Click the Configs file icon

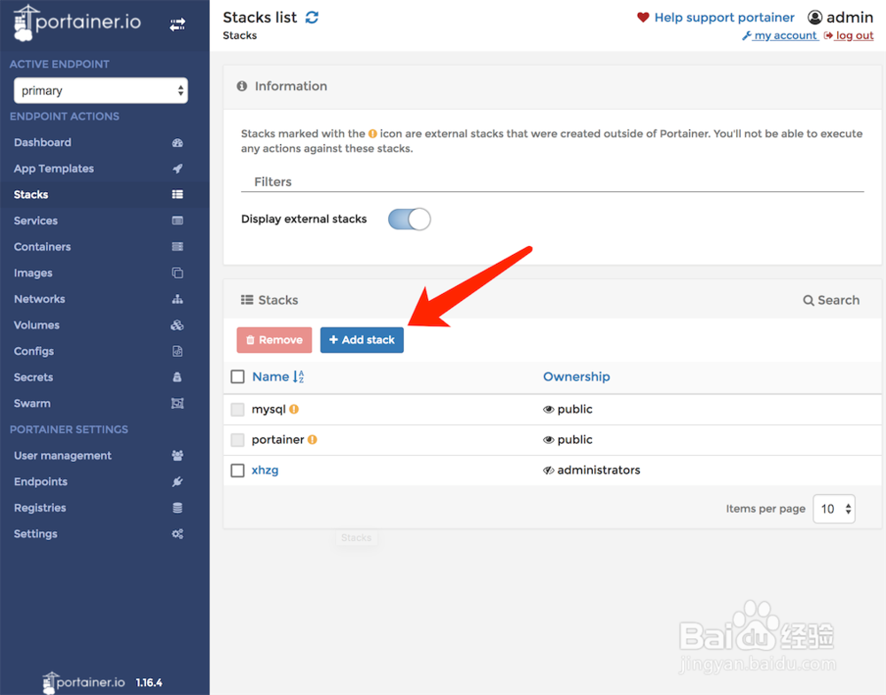(x=177, y=351)
